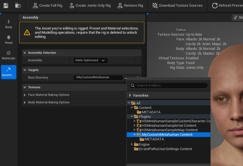Click the skeleton button in the viewport
Screen dimensions: 243x166
pyautogui.click(x=237, y=18)
